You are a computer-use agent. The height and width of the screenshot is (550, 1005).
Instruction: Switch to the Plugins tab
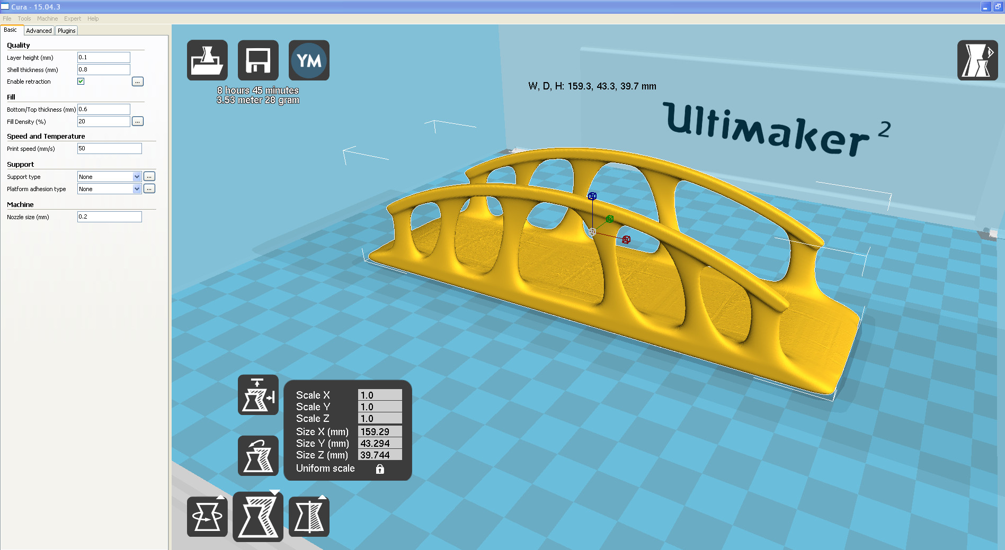[x=67, y=31]
